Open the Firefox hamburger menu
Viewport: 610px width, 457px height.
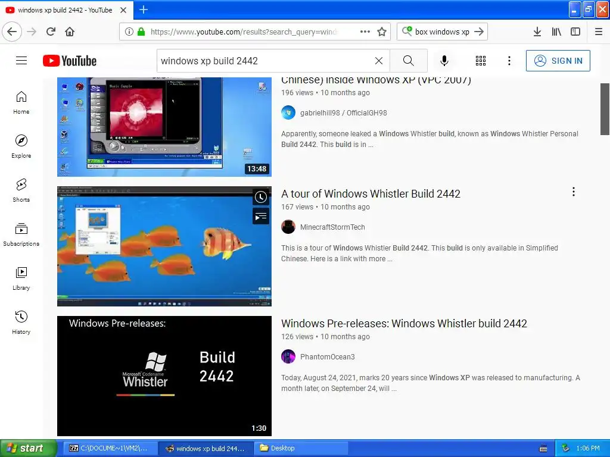[x=599, y=32]
